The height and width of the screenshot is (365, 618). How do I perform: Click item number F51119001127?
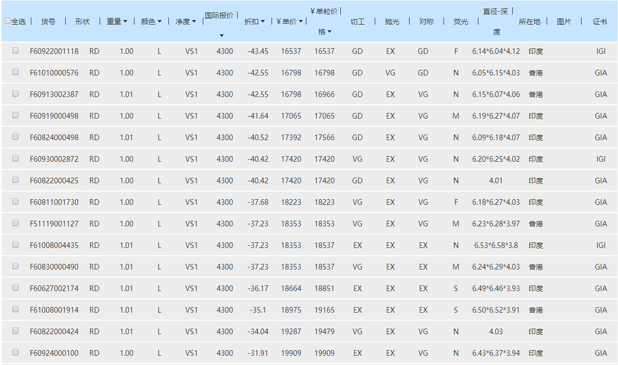[54, 224]
